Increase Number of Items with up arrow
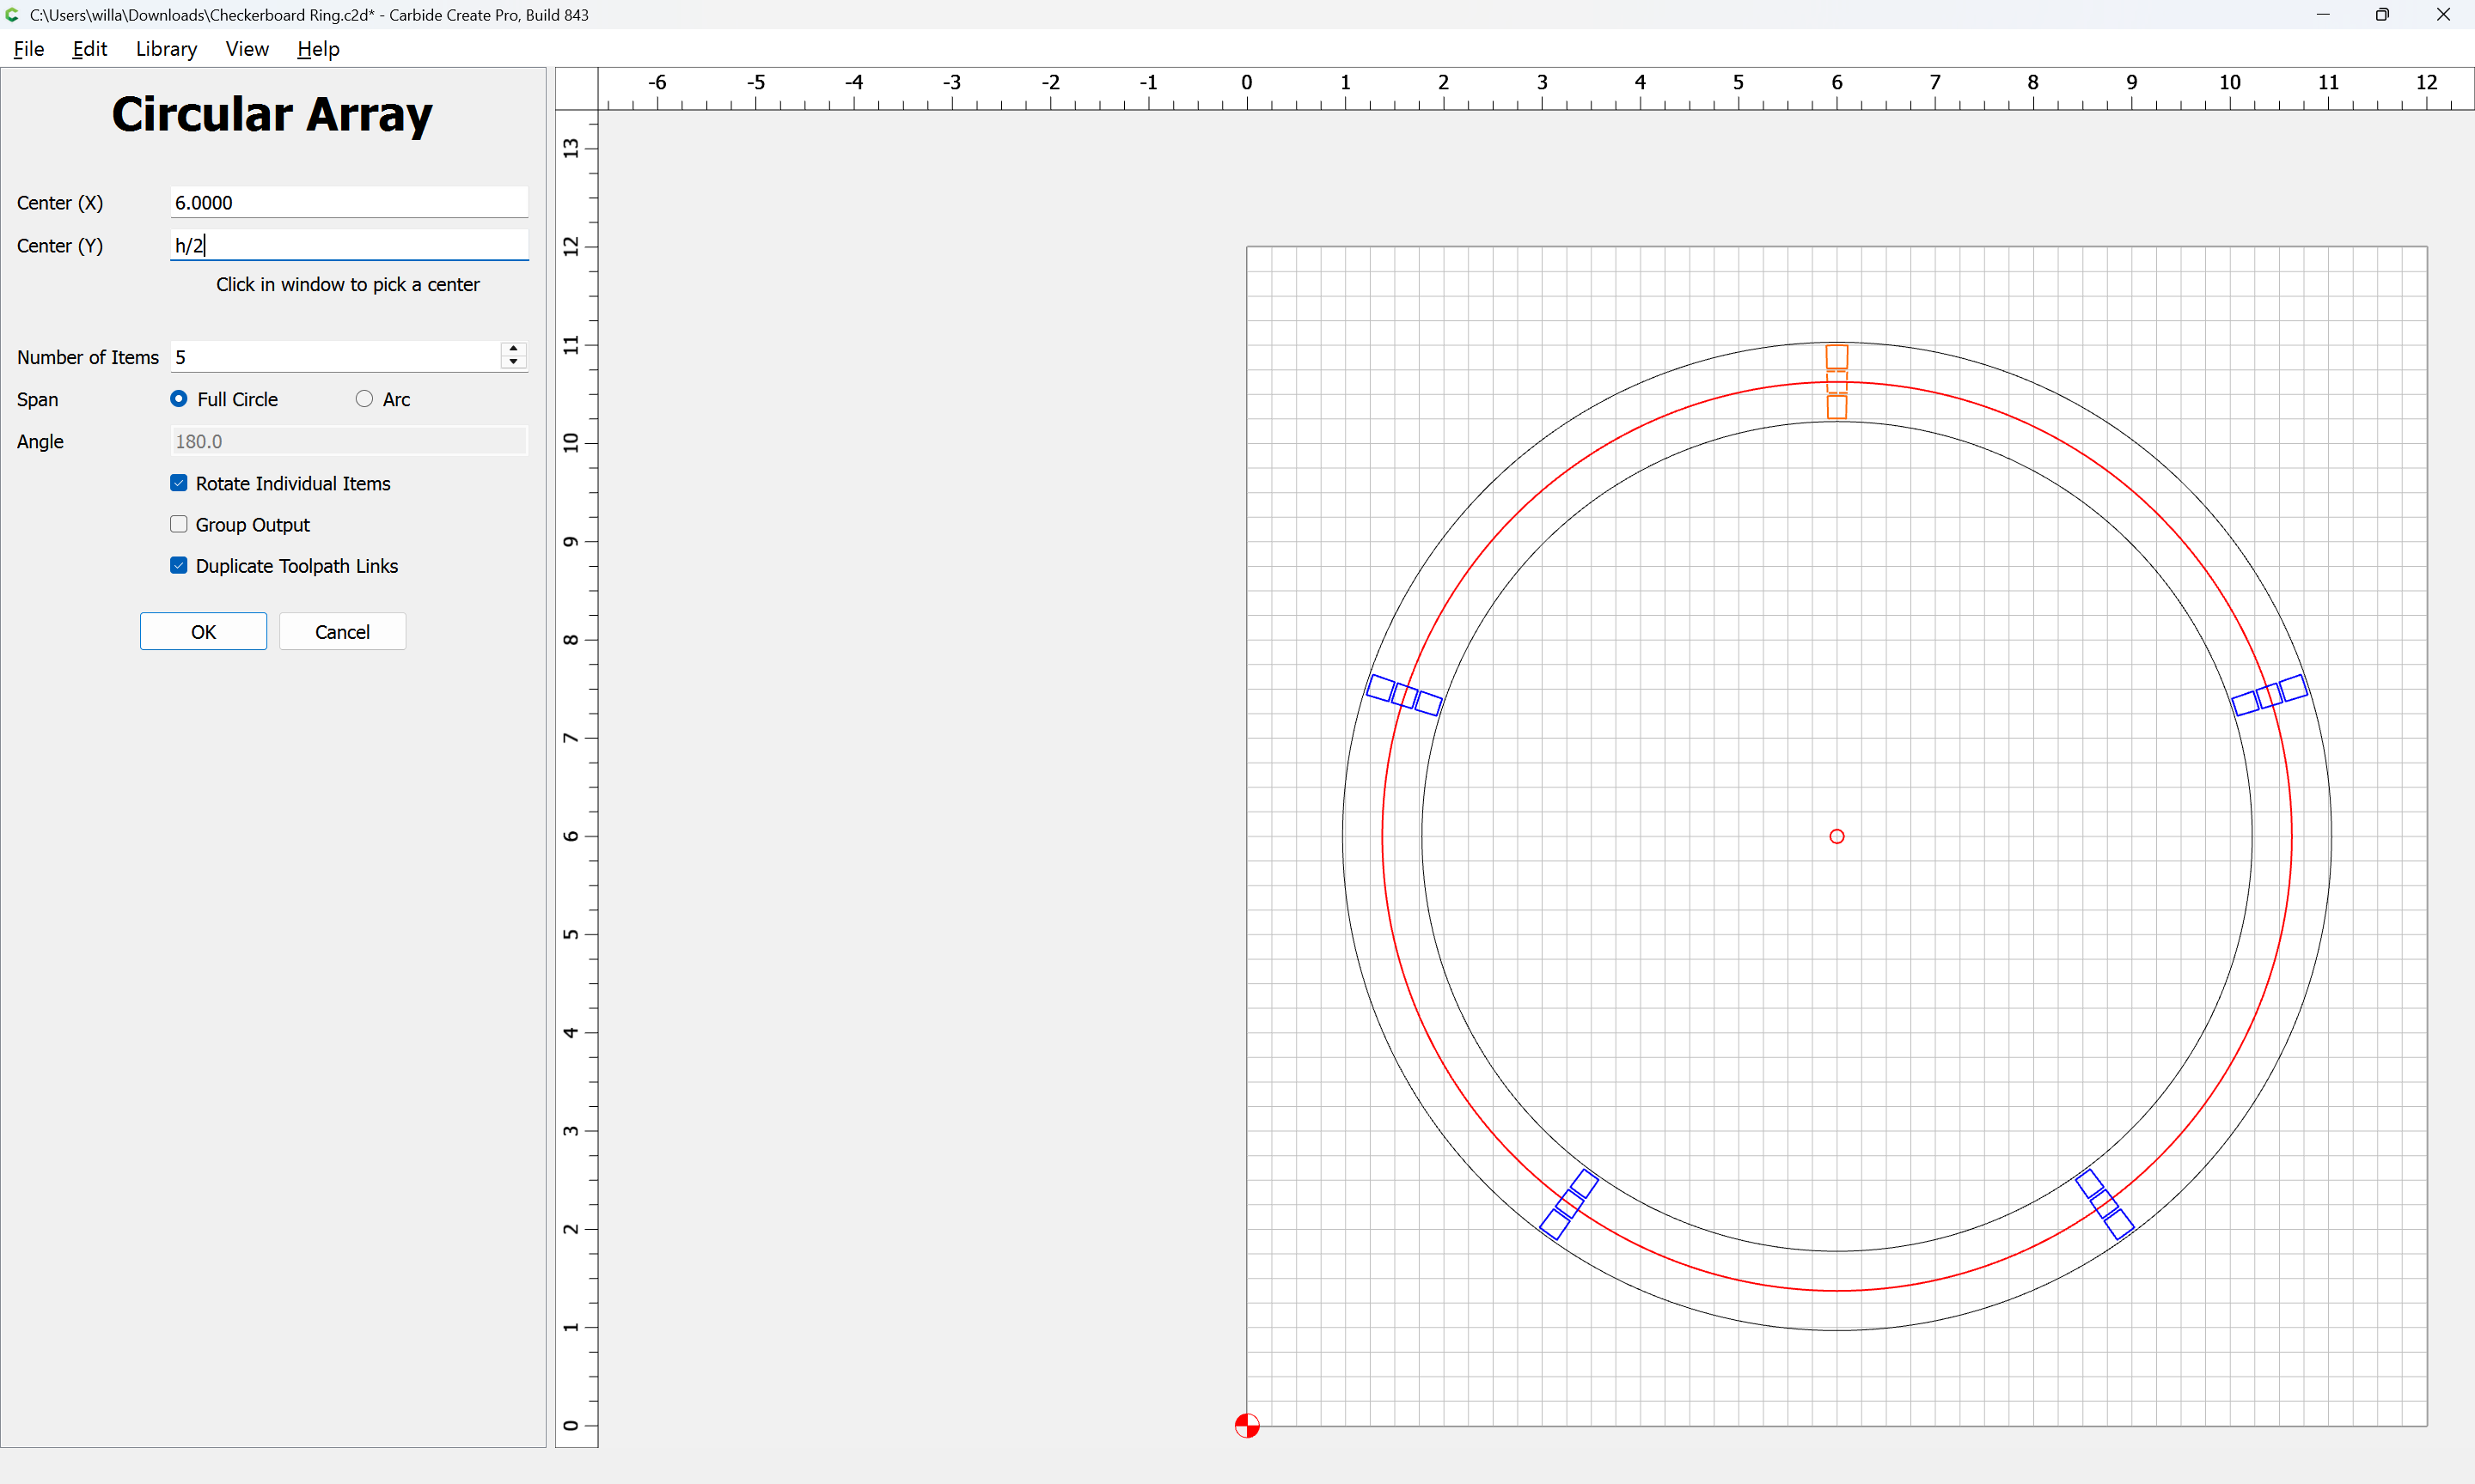This screenshot has width=2475, height=1484. pyautogui.click(x=513, y=349)
